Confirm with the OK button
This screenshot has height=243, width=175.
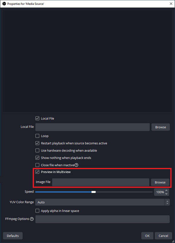[147, 236]
